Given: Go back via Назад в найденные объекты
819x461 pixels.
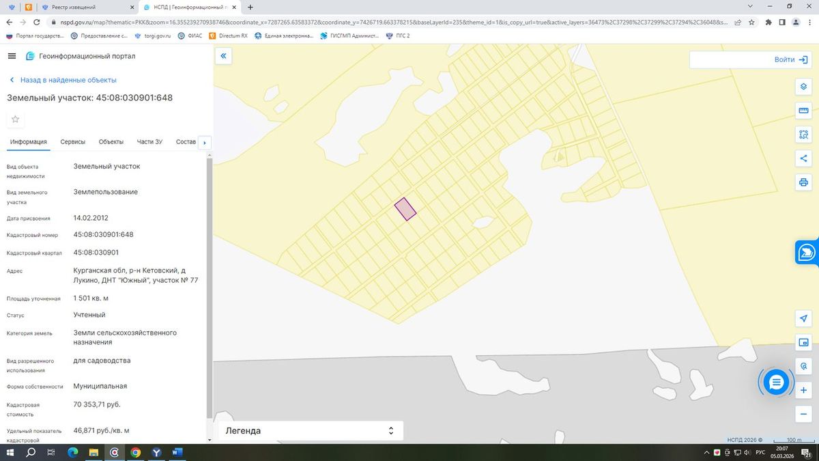Looking at the screenshot, I should (63, 80).
